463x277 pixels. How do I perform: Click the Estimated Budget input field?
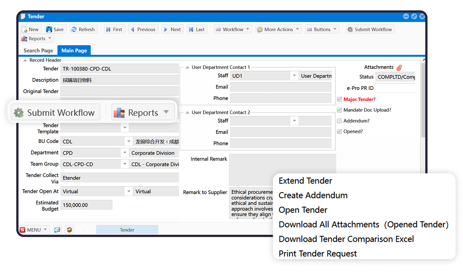(86, 205)
